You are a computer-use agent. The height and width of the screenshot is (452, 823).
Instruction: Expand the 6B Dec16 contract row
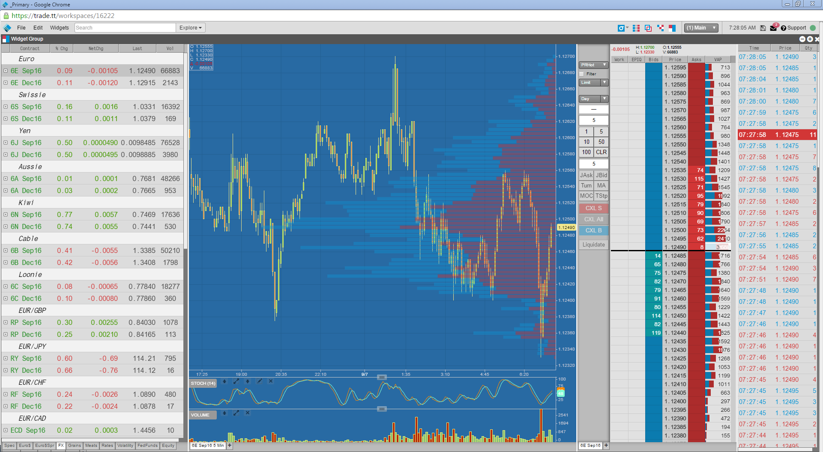pos(6,262)
